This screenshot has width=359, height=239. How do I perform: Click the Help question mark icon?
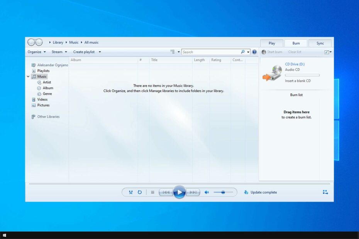(254, 52)
